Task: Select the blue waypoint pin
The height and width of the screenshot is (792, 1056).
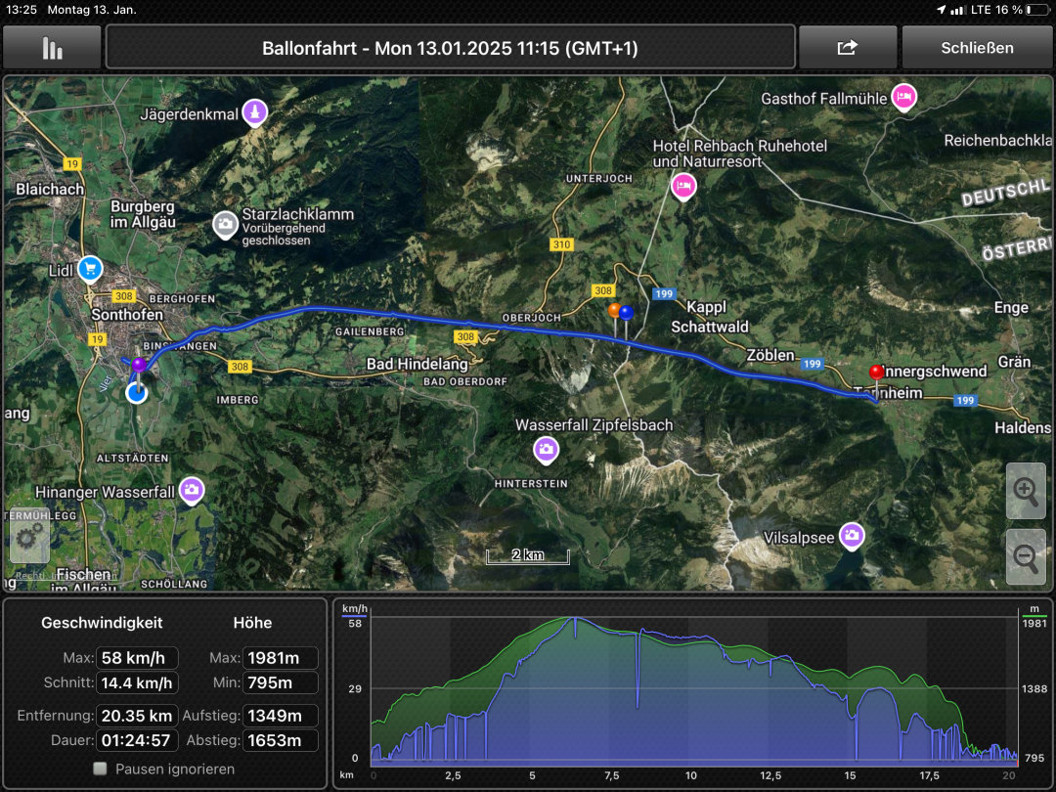Action: tap(627, 313)
